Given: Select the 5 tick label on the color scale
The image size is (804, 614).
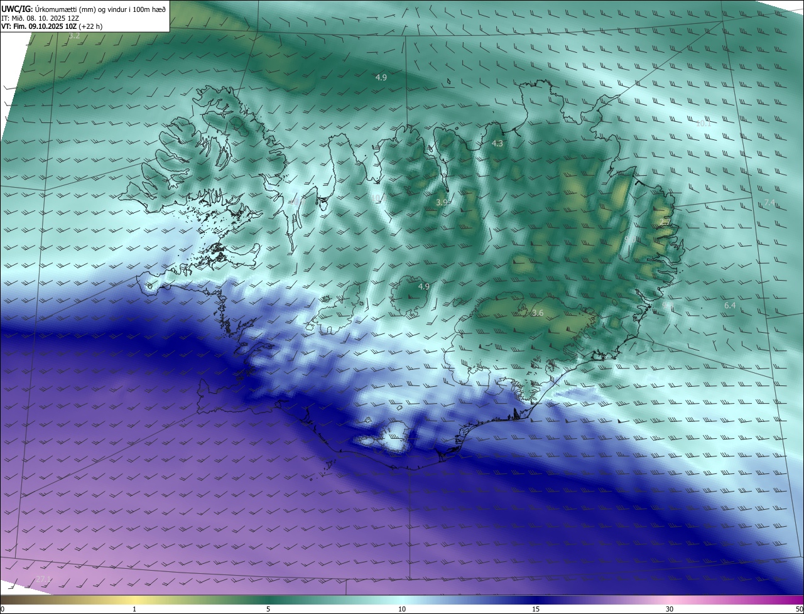Looking at the screenshot, I should 268,609.
